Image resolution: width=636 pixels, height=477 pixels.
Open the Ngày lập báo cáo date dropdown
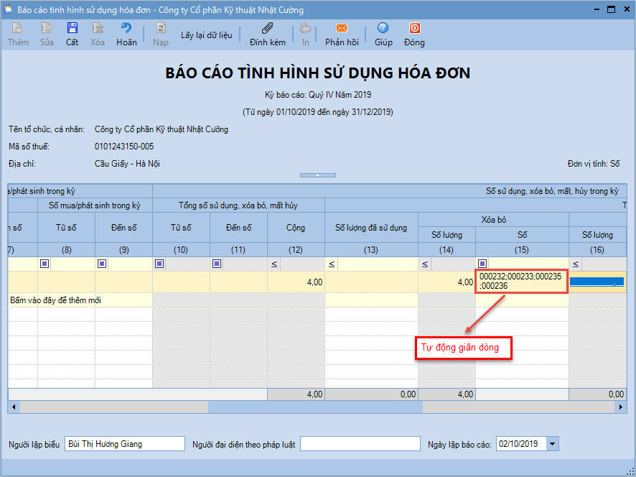pos(551,444)
